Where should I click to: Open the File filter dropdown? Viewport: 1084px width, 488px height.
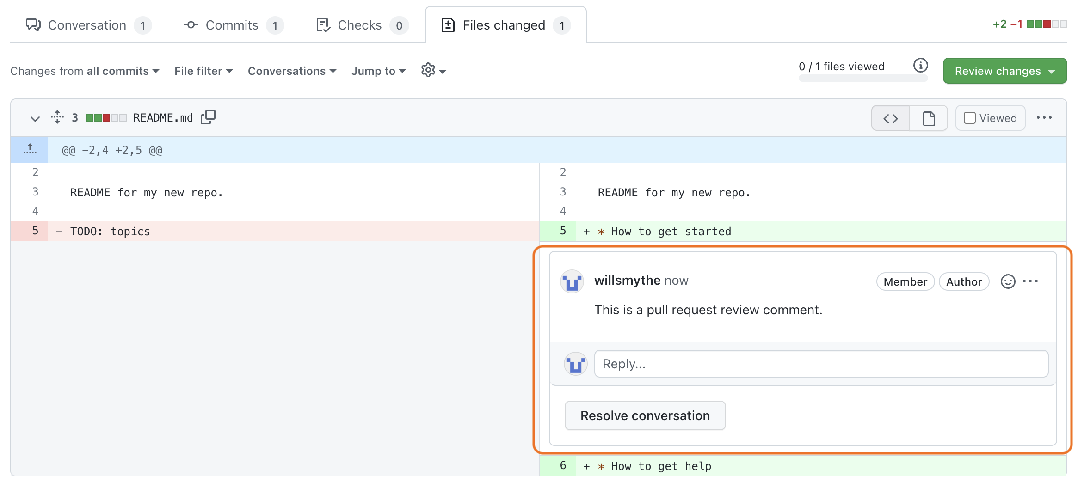(203, 71)
